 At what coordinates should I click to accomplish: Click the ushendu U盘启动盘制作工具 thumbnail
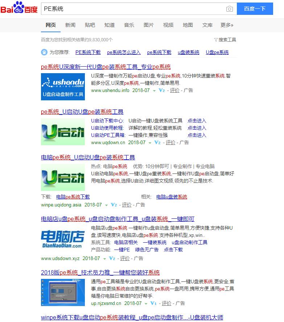click(x=63, y=87)
